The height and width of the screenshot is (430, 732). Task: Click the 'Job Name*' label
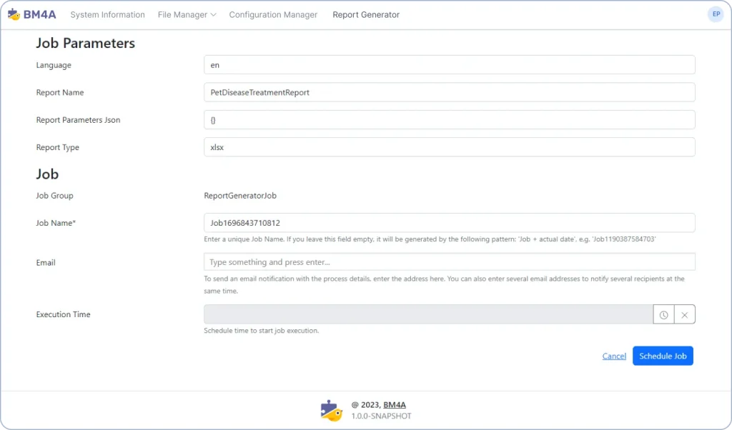click(56, 223)
